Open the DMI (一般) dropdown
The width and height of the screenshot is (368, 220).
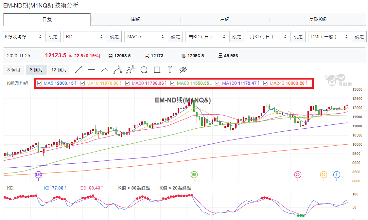pos(330,37)
